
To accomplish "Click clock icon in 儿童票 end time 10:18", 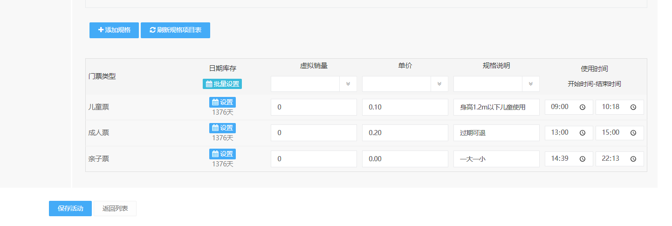I will 633,107.
